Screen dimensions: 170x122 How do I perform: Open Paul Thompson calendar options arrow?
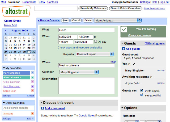coord(32,86)
